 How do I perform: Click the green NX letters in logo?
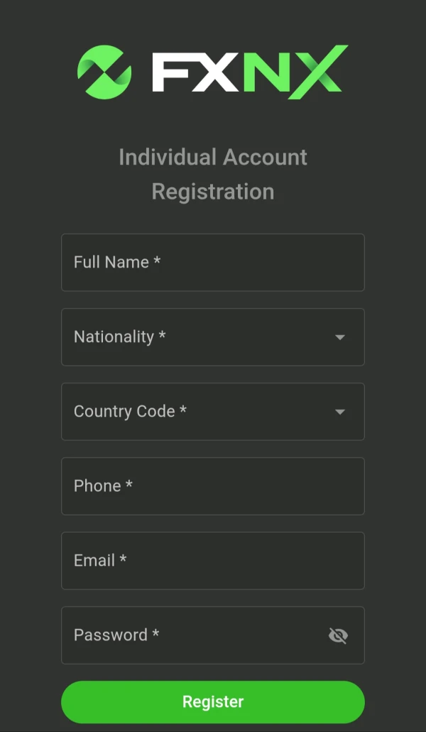[294, 72]
